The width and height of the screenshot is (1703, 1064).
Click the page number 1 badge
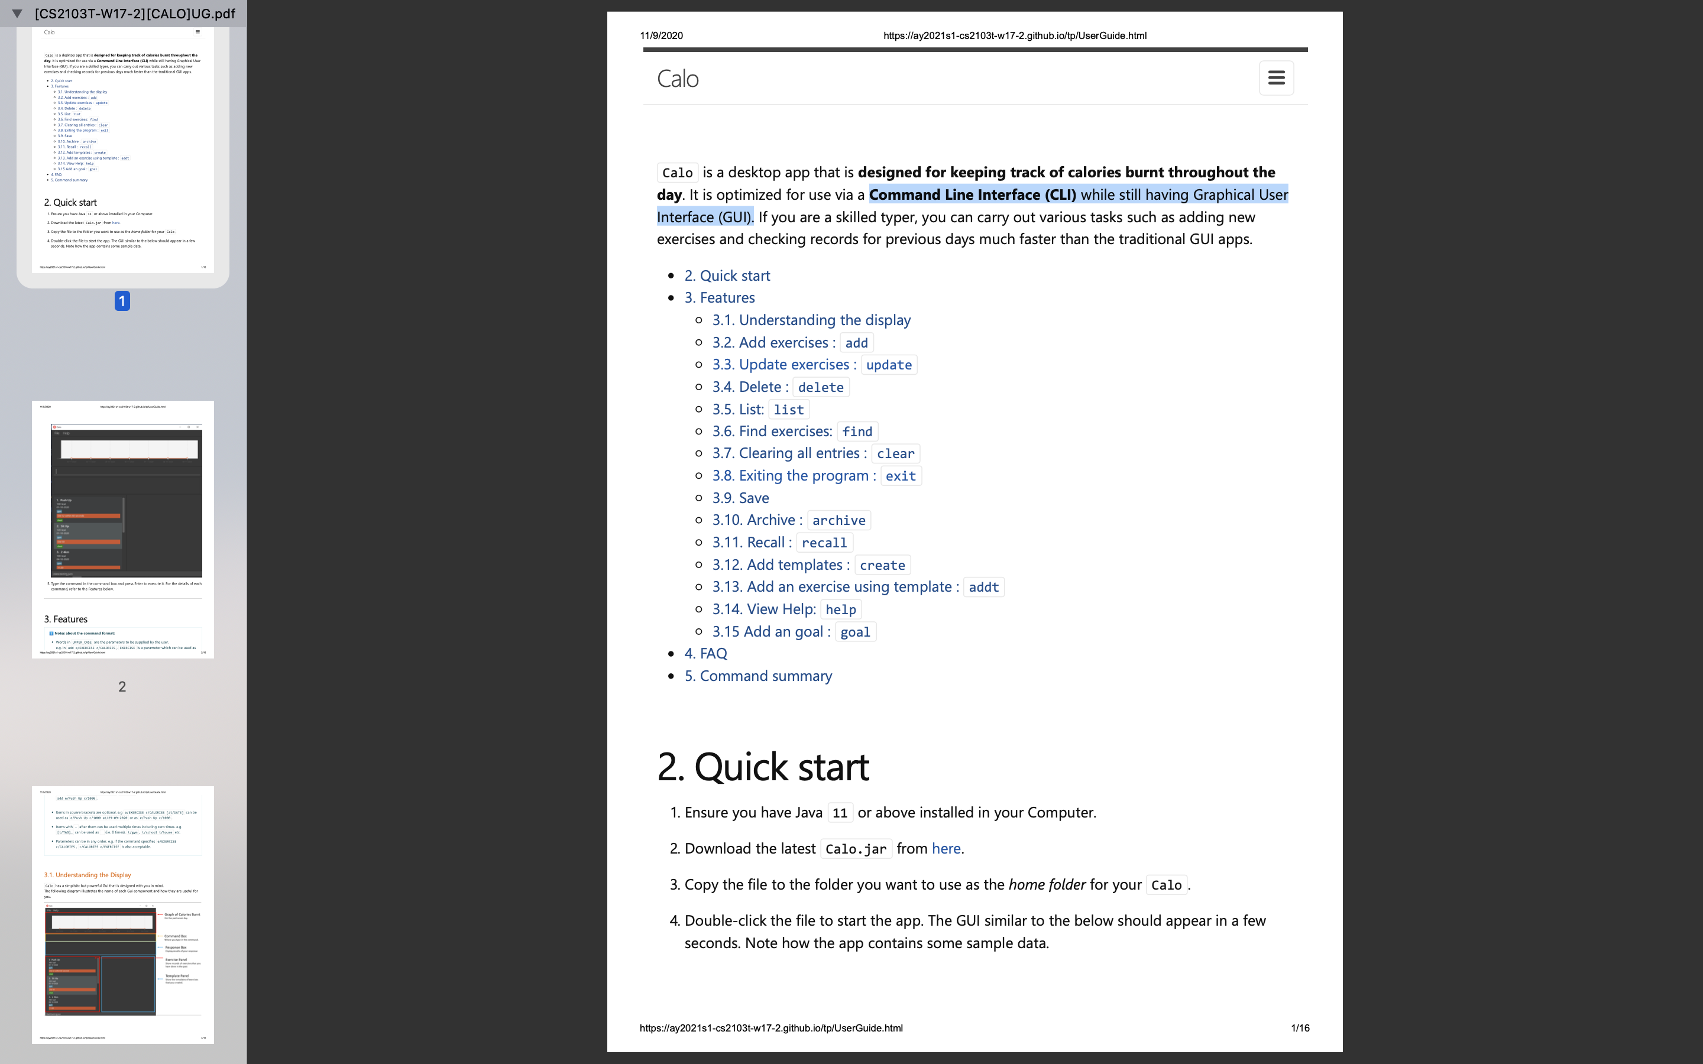pos(122,301)
